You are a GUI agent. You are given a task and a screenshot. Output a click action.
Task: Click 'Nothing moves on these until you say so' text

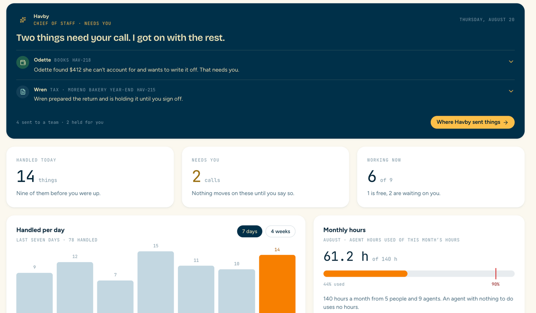click(x=243, y=193)
